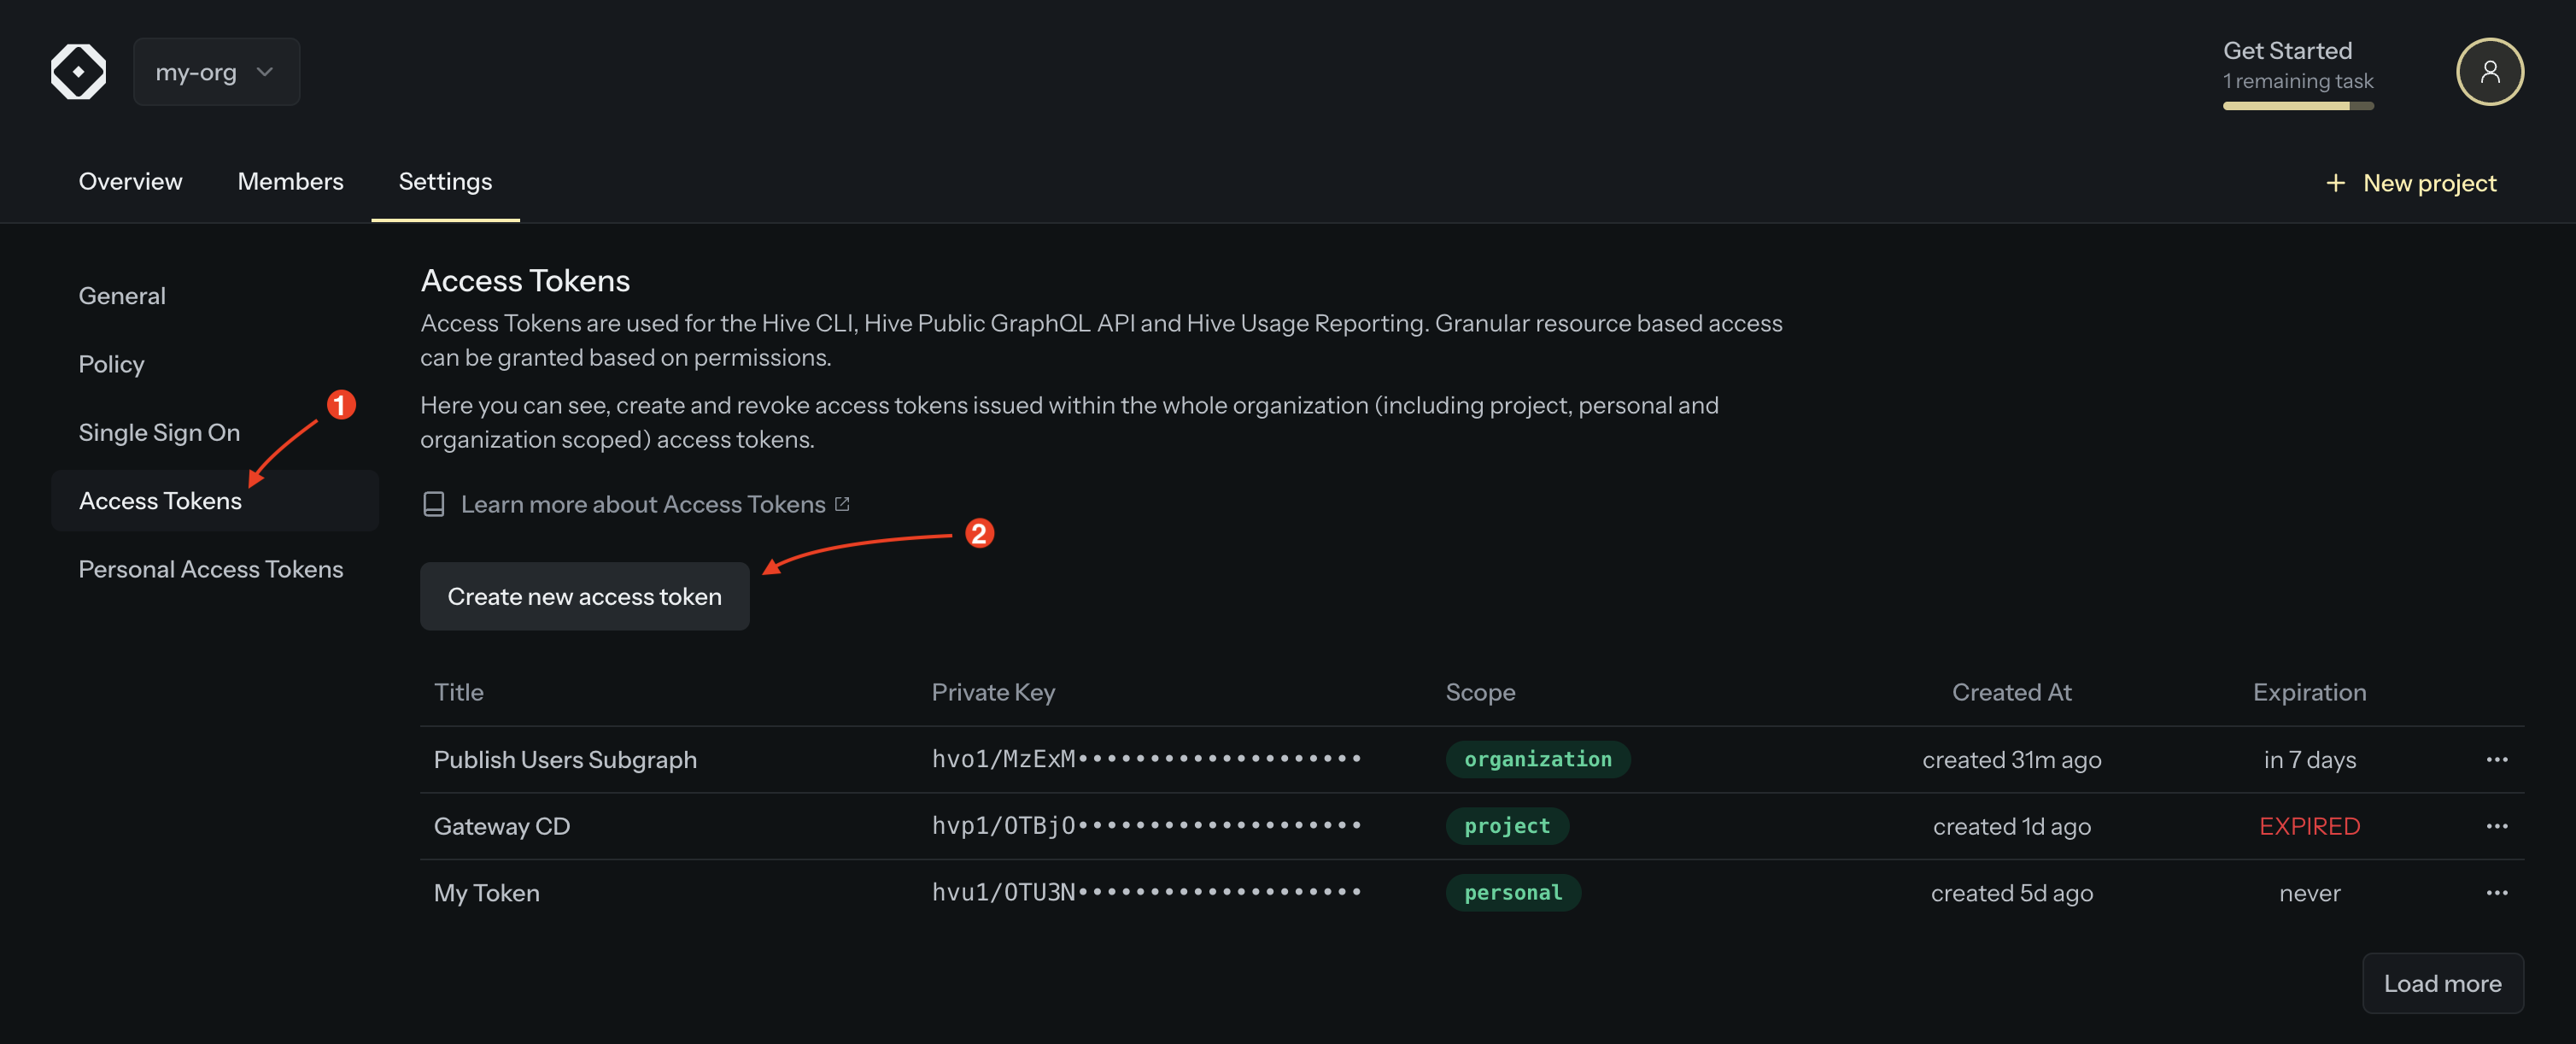Viewport: 2576px width, 1044px height.
Task: Open the Settings tab
Action: [445, 181]
